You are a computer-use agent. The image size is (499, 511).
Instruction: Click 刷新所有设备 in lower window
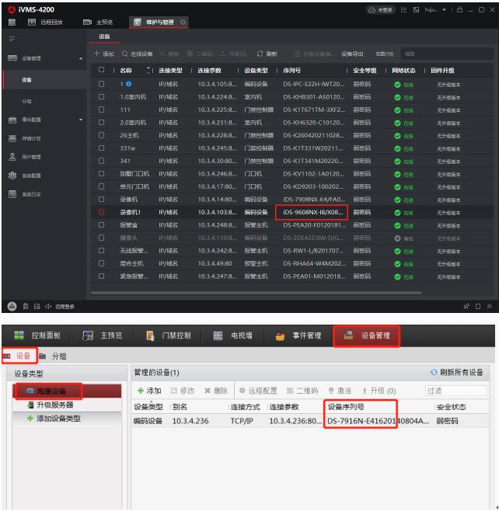[x=461, y=372]
